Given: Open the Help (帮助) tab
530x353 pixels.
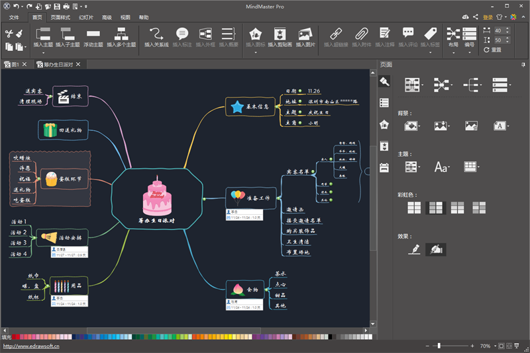Looking at the screenshot, I should click(x=144, y=17).
